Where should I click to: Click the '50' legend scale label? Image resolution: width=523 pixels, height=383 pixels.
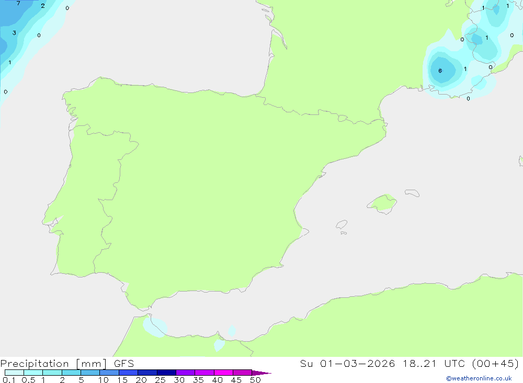pos(255,380)
